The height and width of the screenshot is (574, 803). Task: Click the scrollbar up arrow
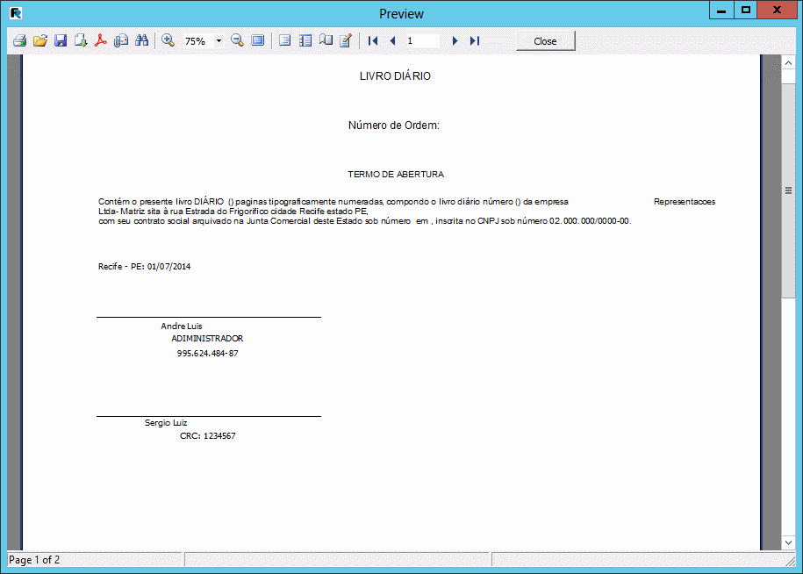tap(788, 63)
